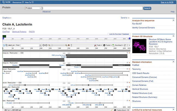Open settings gear for psec_str Features track
177x111 pixels.
coord(127,87)
